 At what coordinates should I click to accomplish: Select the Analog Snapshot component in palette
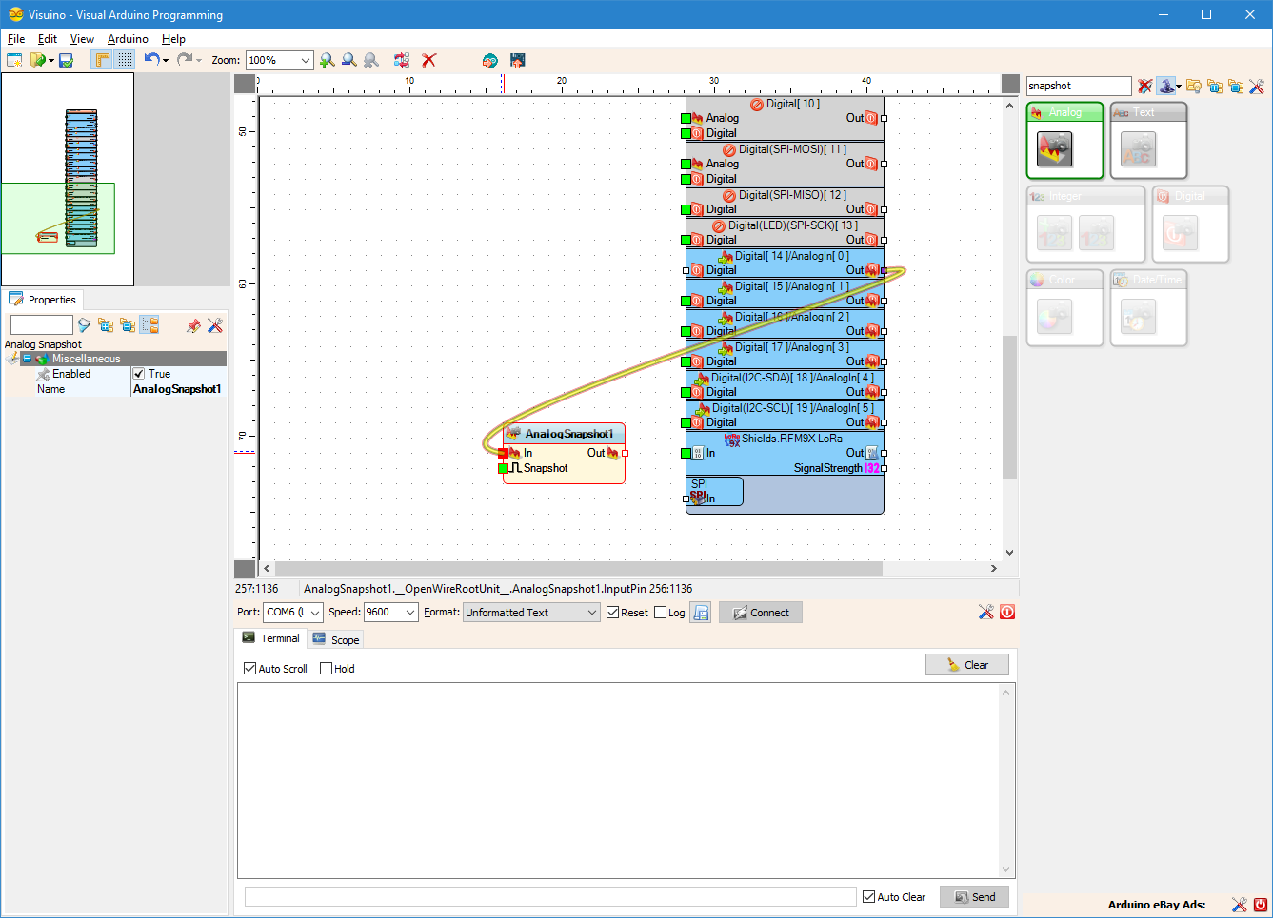pos(1055,149)
